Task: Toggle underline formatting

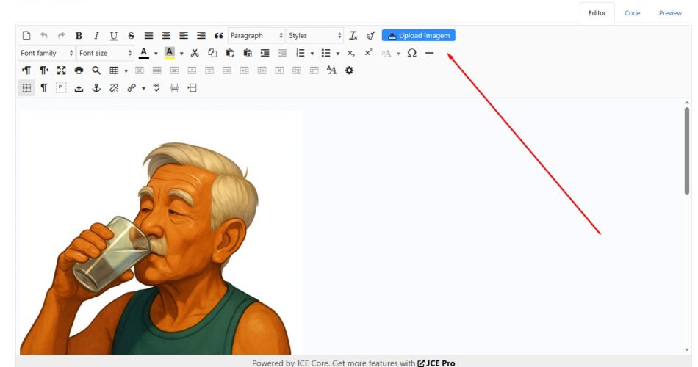Action: tap(113, 35)
